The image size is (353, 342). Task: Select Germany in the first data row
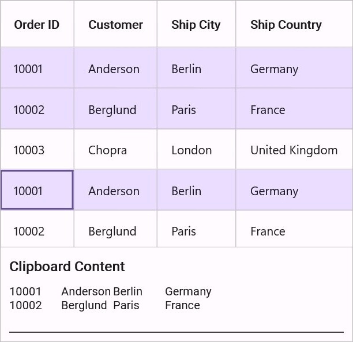294,67
